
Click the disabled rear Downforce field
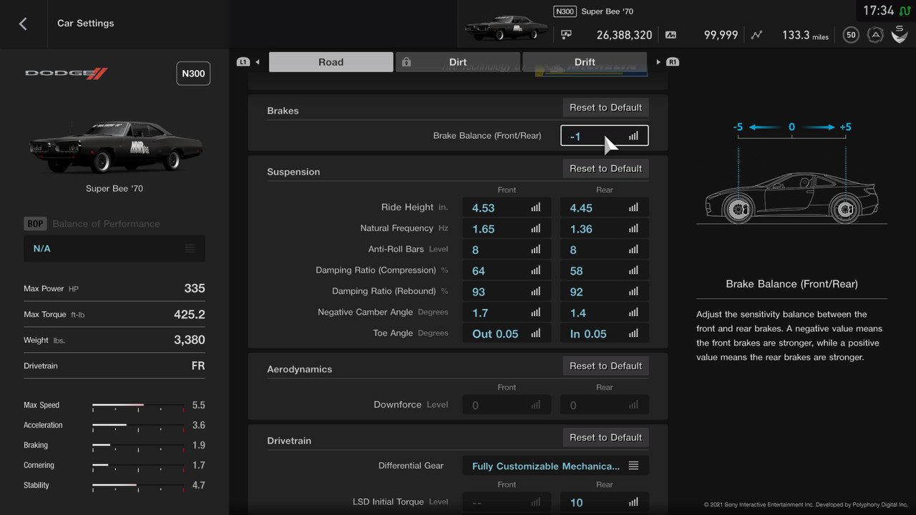(x=605, y=405)
